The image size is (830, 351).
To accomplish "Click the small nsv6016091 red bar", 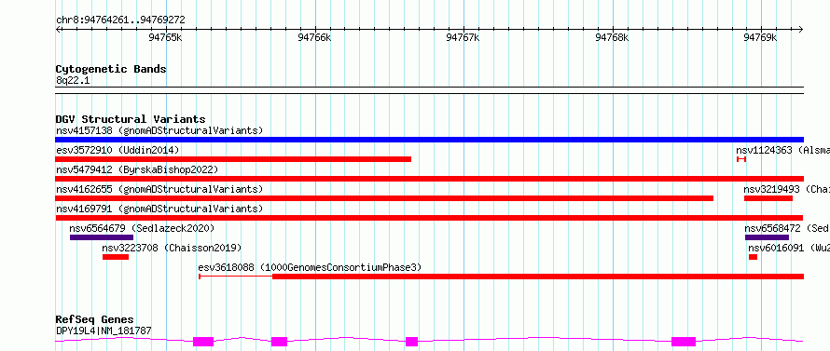I will pos(754,257).
